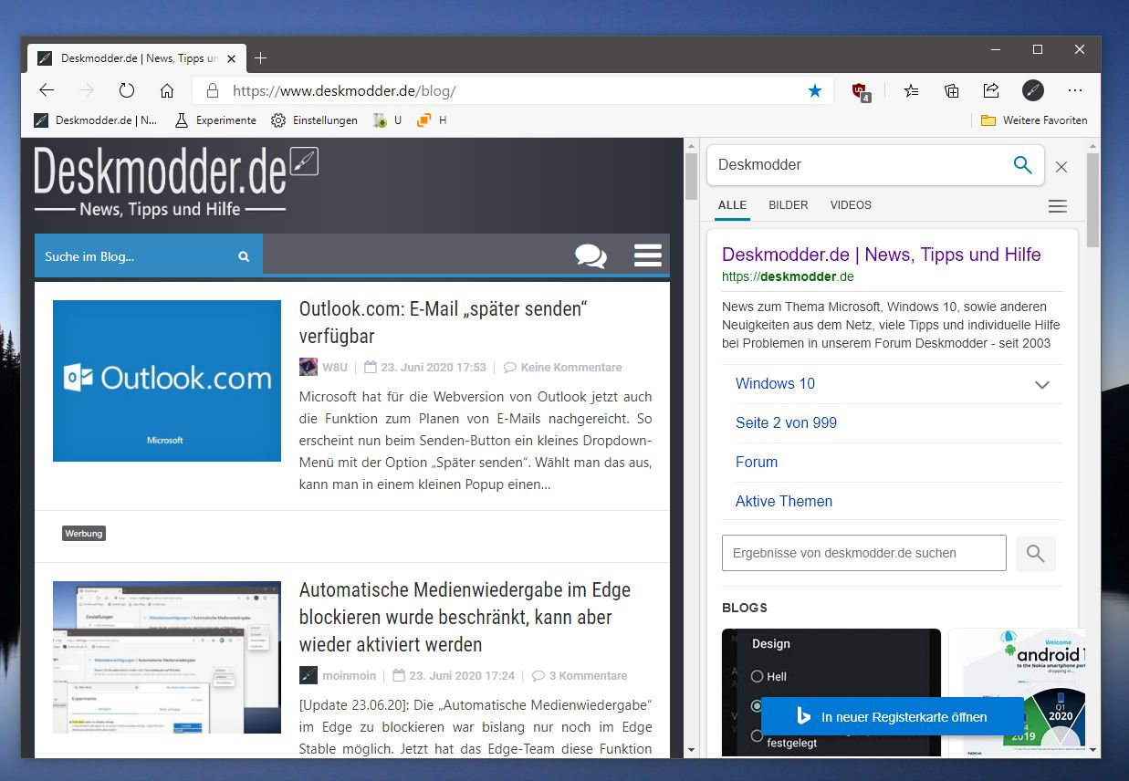Open Automatische Medienwiedergabe im Edge article
The width and height of the screenshot is (1129, 781).
coord(465,617)
